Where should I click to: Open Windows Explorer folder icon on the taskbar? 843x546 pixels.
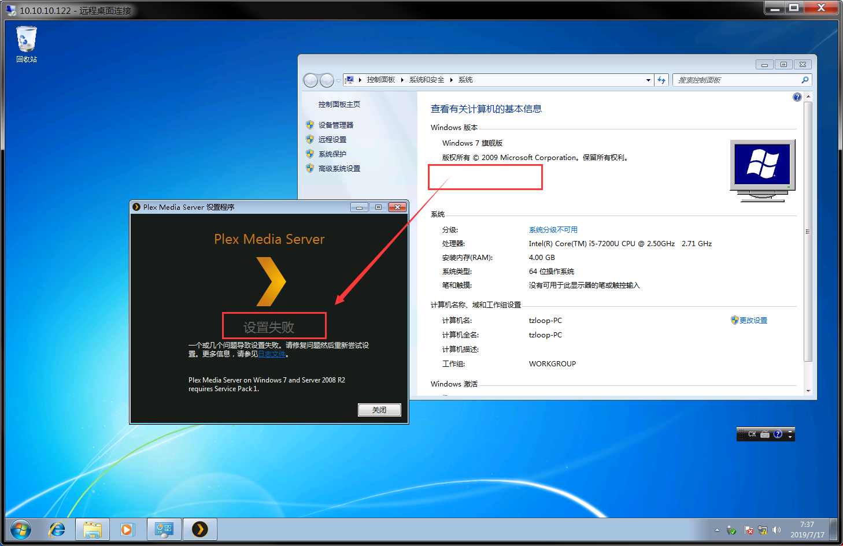tap(93, 529)
